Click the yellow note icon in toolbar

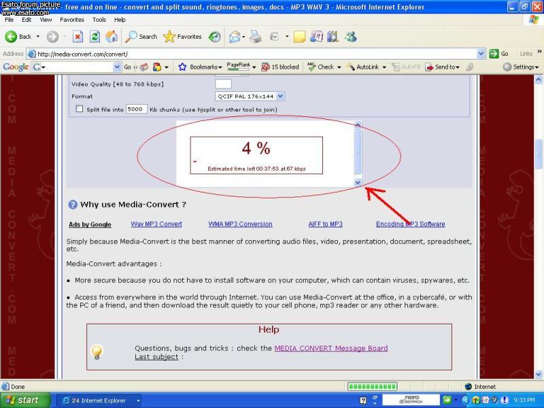[299, 37]
